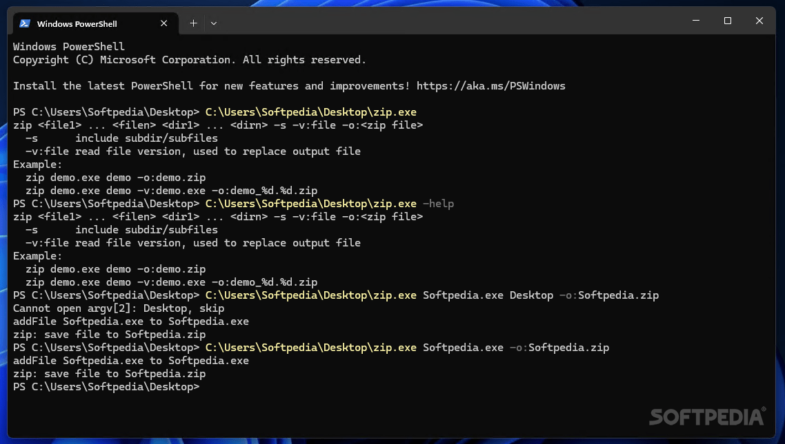Close the Windows PowerShell tab
785x444 pixels.
coord(163,23)
